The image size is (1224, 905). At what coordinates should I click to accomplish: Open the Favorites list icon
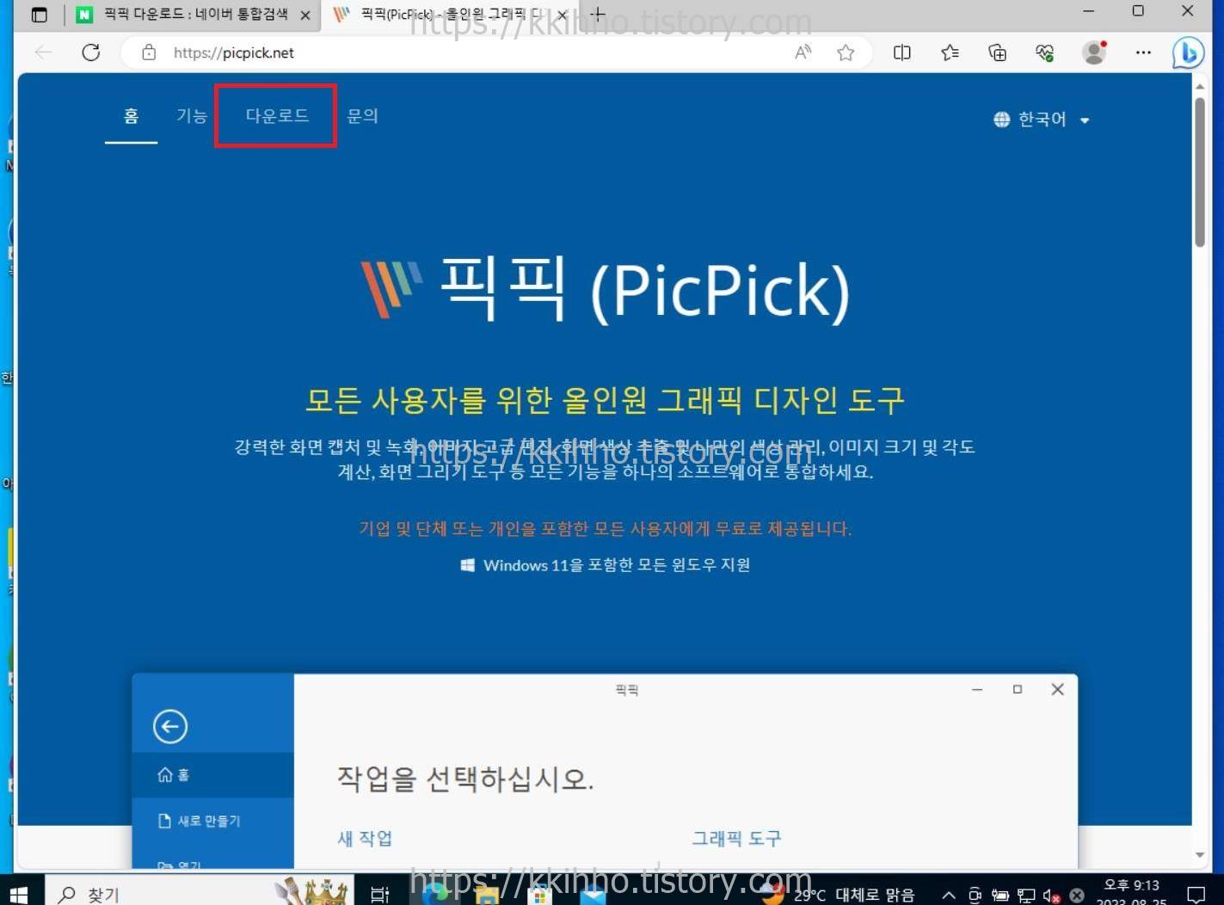pyautogui.click(x=950, y=52)
